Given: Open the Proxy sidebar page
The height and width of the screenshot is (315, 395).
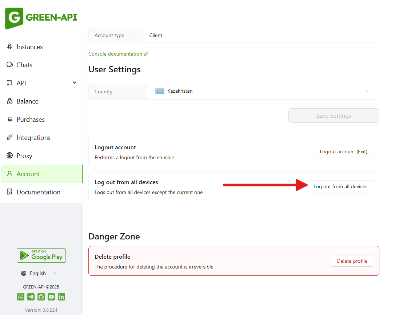Looking at the screenshot, I should [x=24, y=156].
